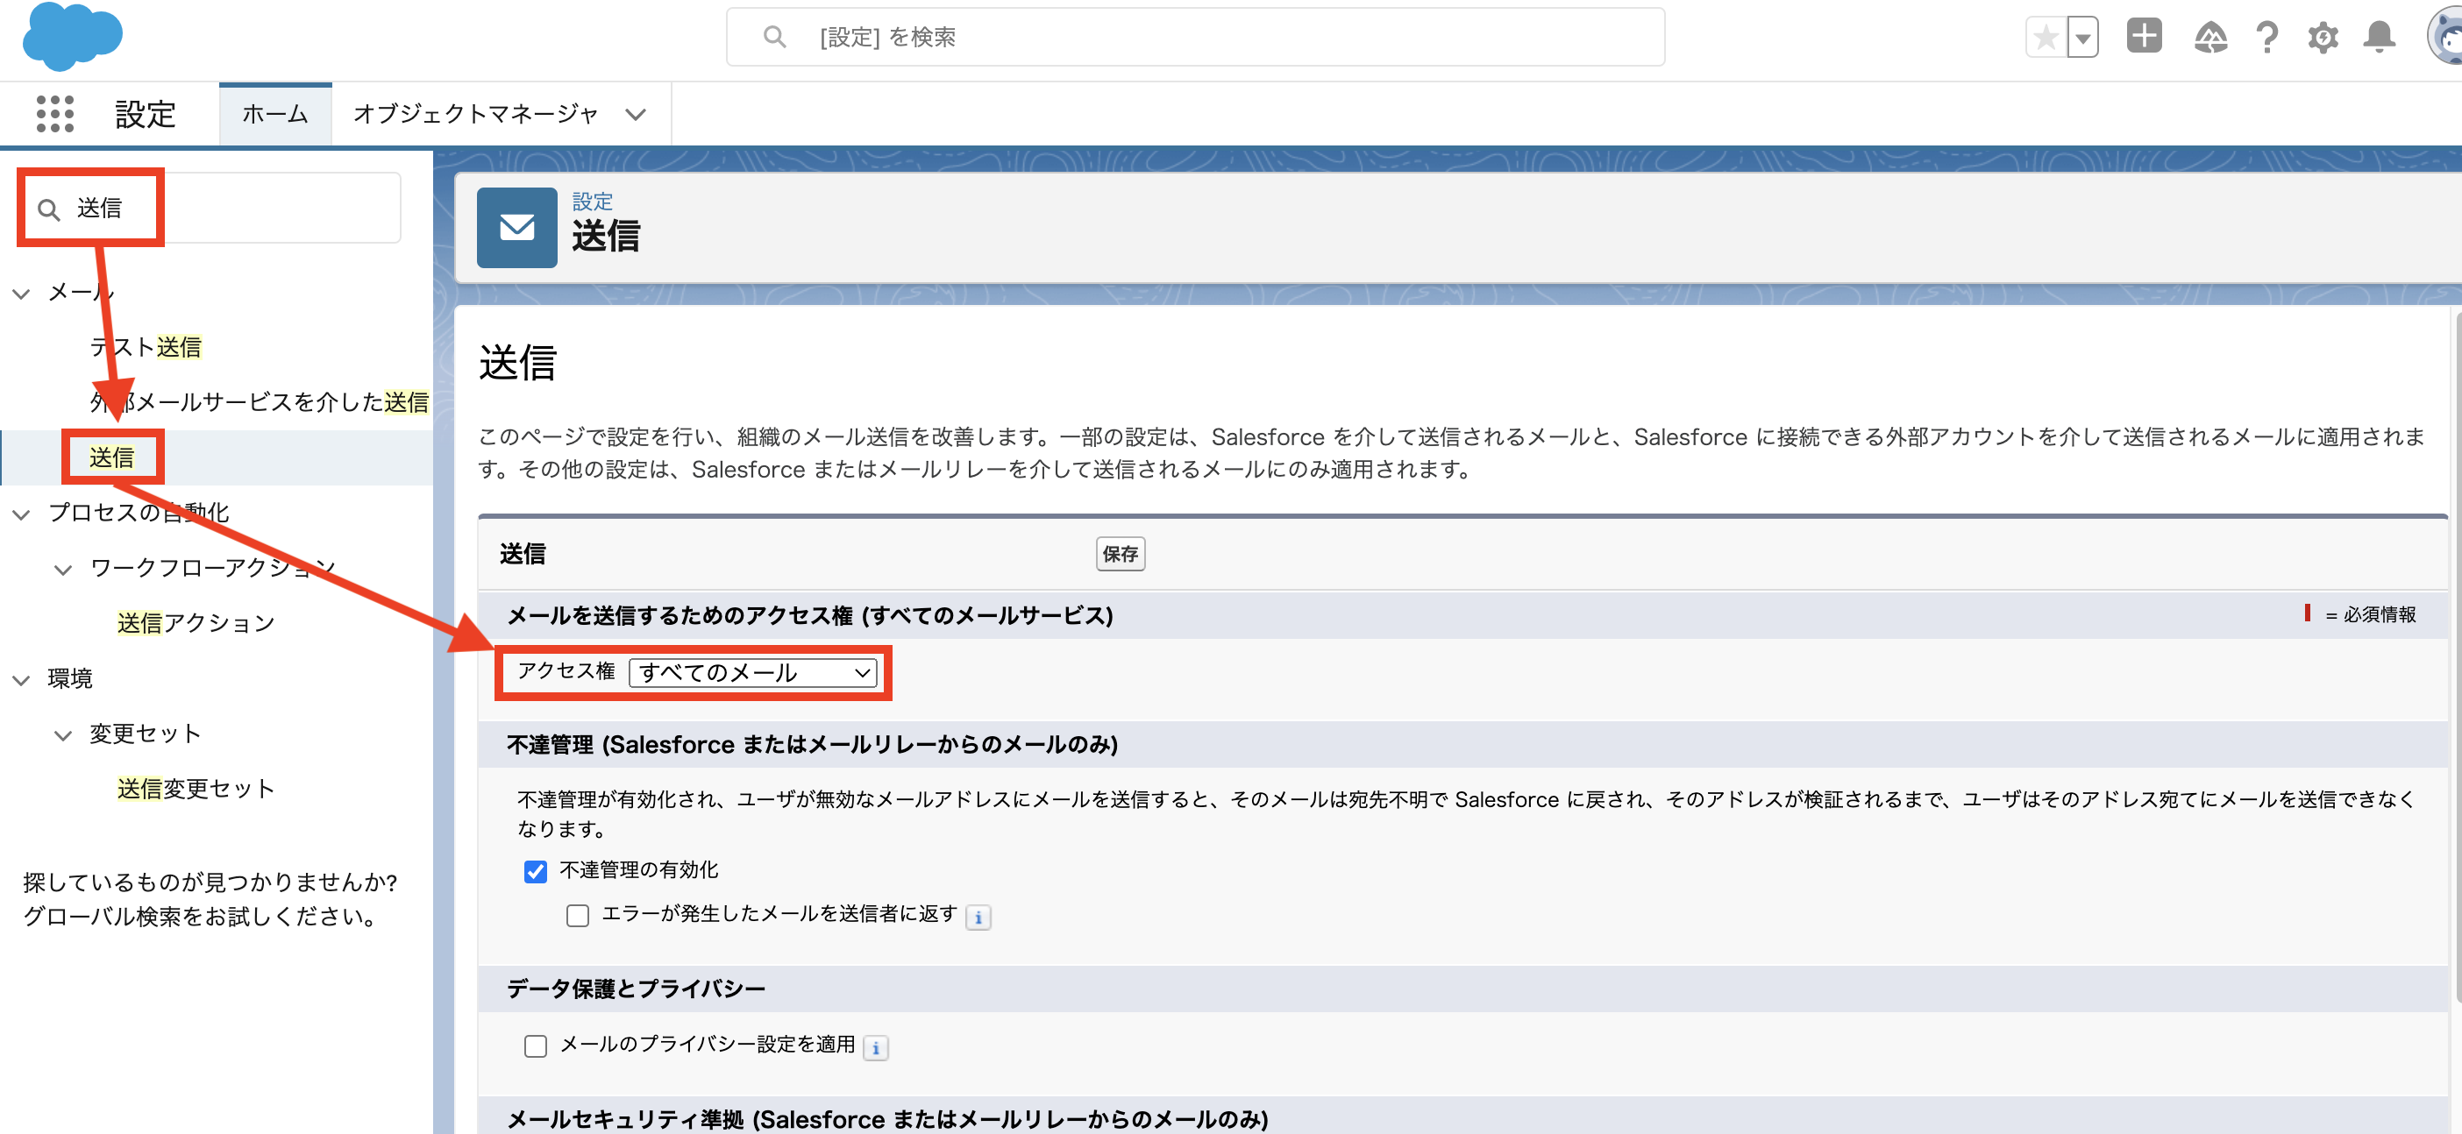Open the Setup gear icon
The width and height of the screenshot is (2462, 1134).
pyautogui.click(x=2323, y=36)
